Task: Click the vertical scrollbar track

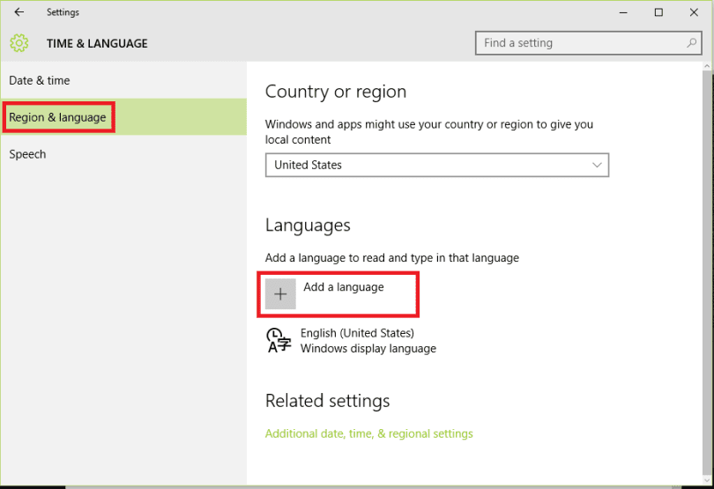Action: point(708,273)
